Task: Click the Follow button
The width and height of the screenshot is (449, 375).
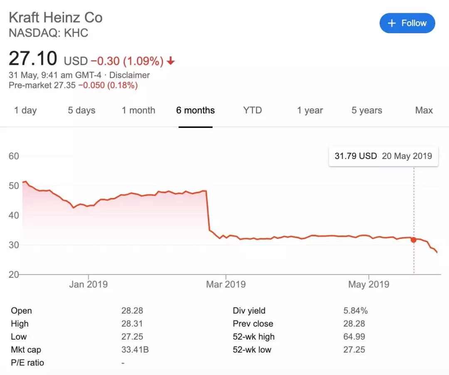Action: coord(407,23)
